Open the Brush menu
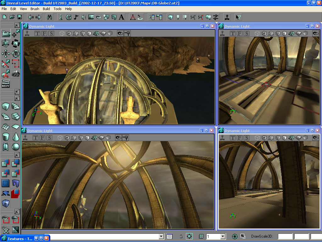322x242 pixels. click(35, 9)
